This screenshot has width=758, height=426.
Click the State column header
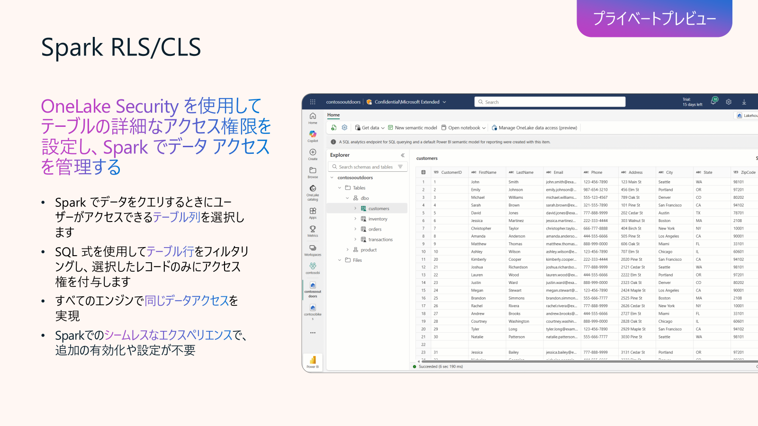(712, 172)
